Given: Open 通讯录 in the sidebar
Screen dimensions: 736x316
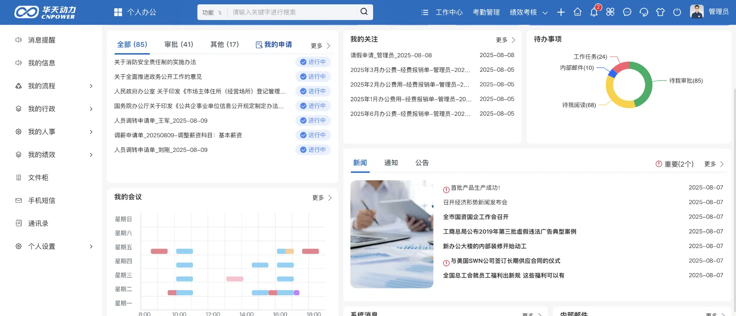Looking at the screenshot, I should (38, 223).
